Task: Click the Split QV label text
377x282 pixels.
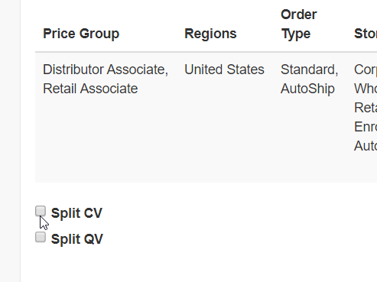Action: pos(77,239)
